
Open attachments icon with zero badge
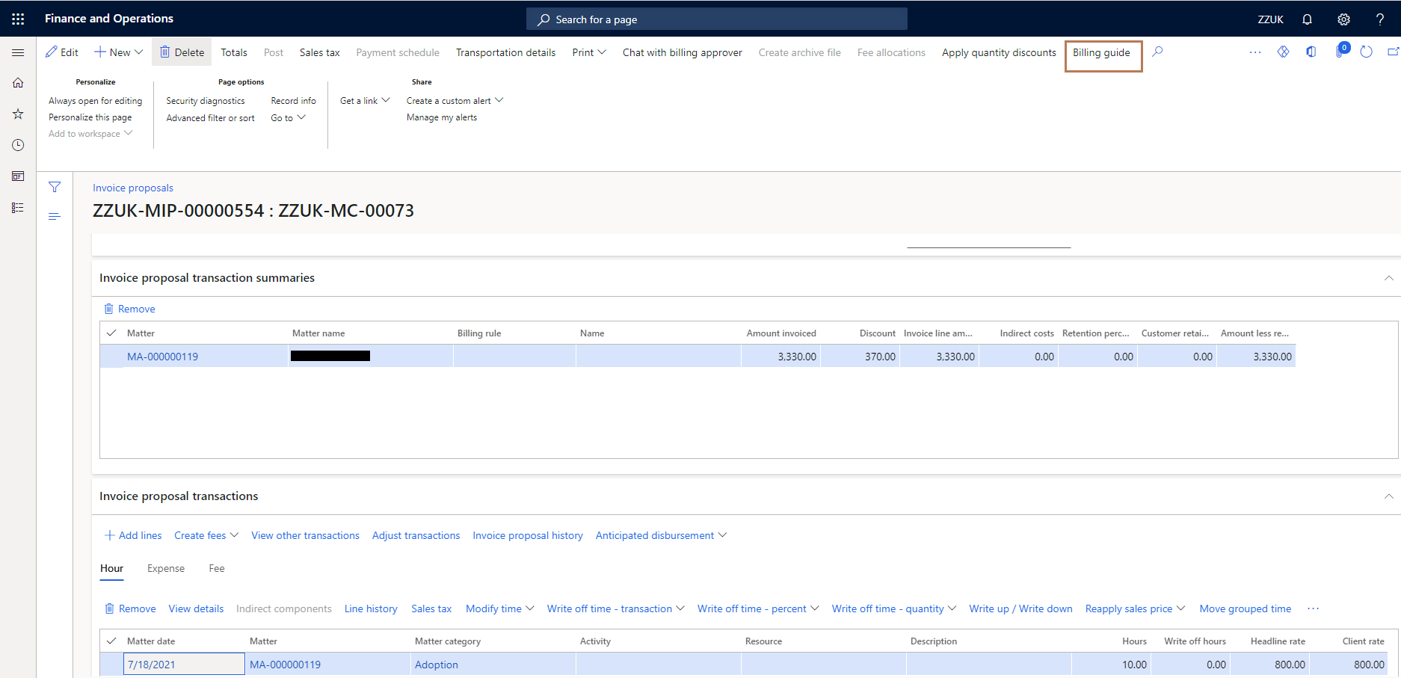1341,51
